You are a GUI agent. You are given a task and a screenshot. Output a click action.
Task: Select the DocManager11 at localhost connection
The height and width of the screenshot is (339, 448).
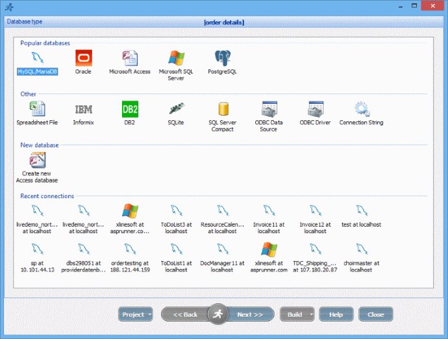(222, 258)
